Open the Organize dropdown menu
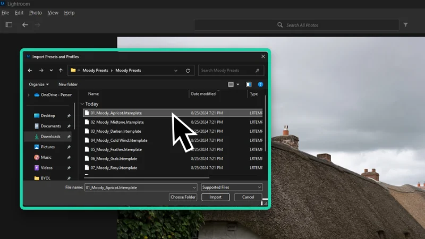Screen dimensions: 425x239 [39, 84]
